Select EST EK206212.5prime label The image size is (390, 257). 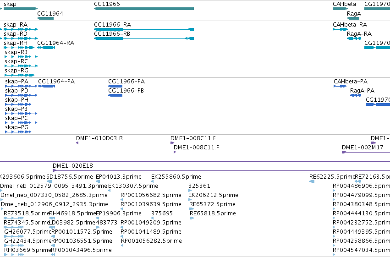click(x=213, y=195)
